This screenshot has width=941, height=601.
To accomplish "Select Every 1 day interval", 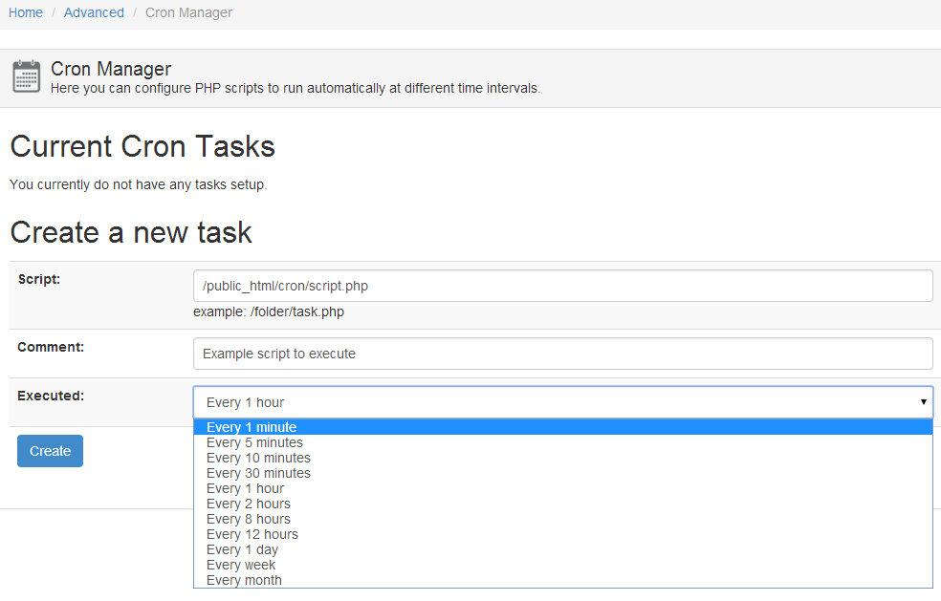I will (x=242, y=549).
